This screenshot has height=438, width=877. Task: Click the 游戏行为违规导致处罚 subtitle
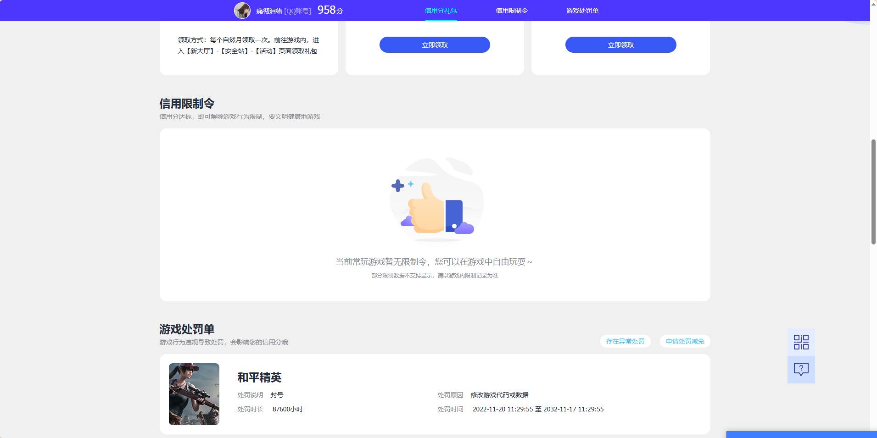pos(223,342)
